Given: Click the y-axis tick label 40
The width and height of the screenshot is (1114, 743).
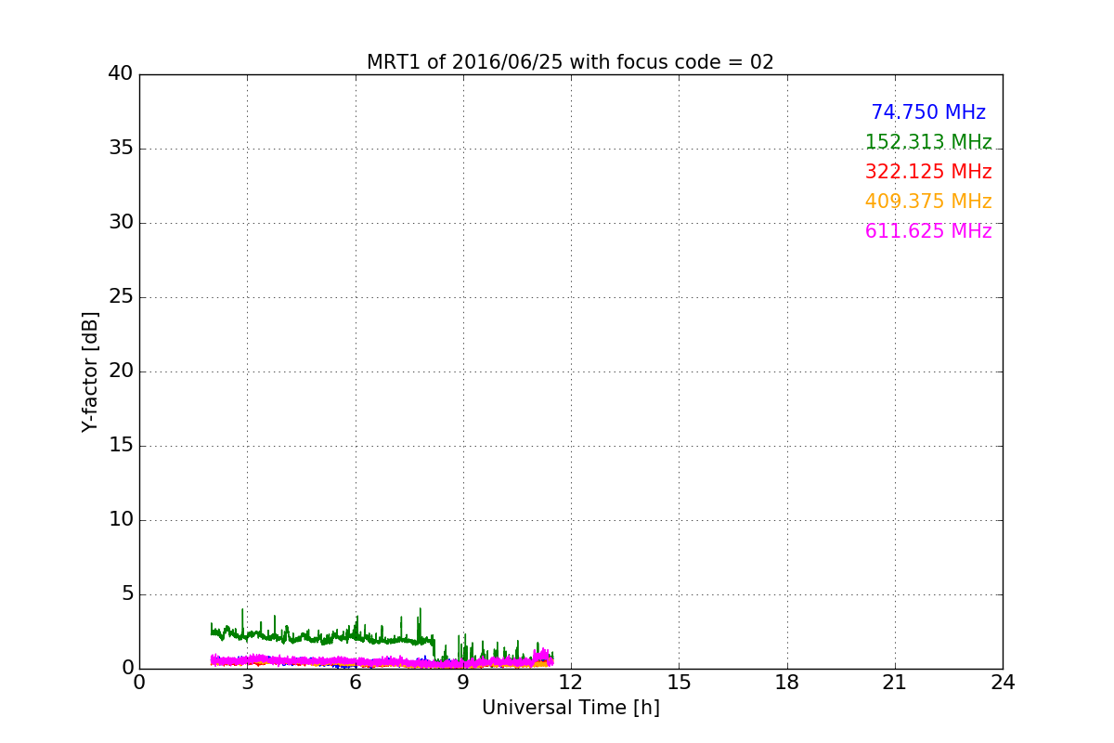Looking at the screenshot, I should click(120, 74).
